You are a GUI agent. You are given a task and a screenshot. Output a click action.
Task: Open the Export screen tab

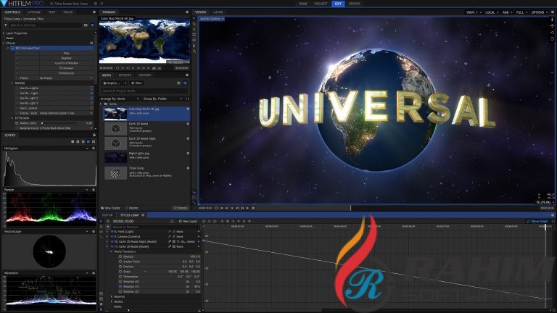pyautogui.click(x=354, y=4)
